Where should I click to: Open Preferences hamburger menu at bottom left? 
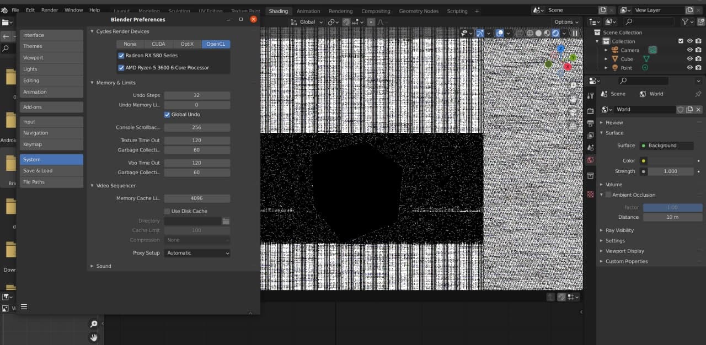pyautogui.click(x=24, y=307)
